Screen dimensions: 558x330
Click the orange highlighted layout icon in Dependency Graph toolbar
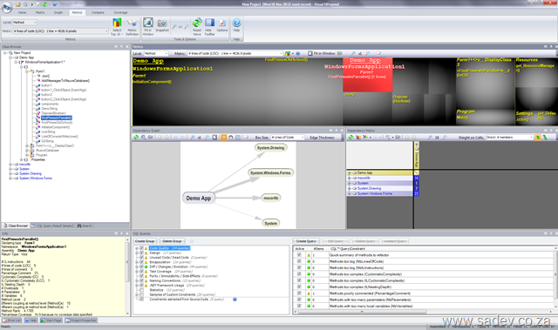(224, 138)
